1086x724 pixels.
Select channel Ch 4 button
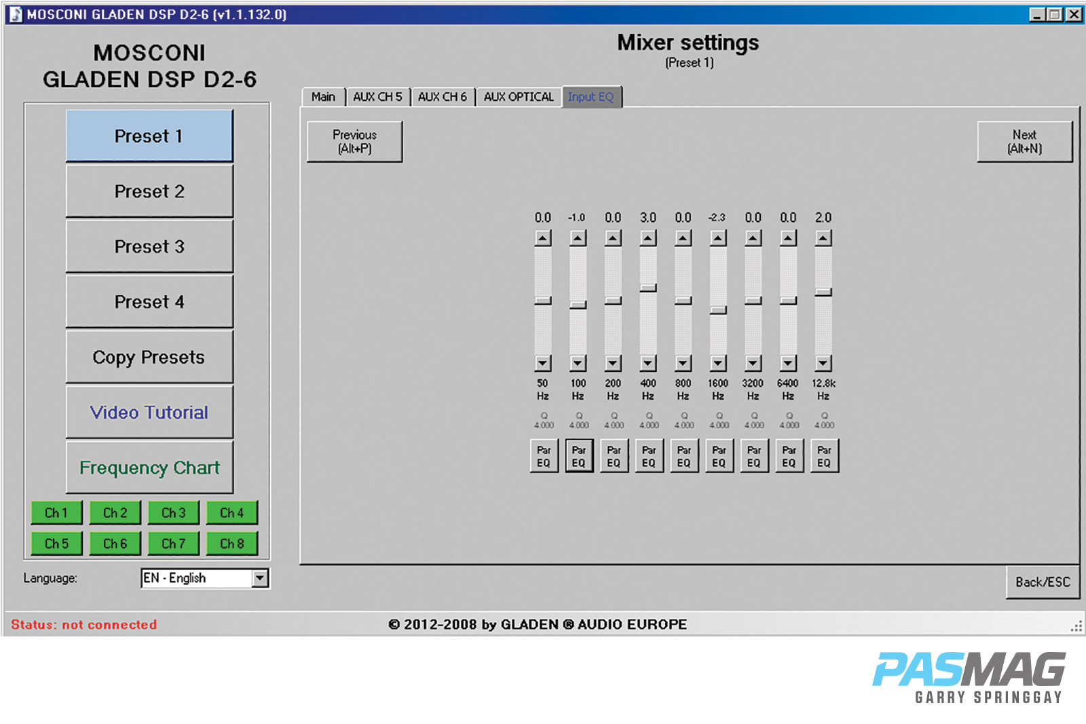[x=231, y=513]
